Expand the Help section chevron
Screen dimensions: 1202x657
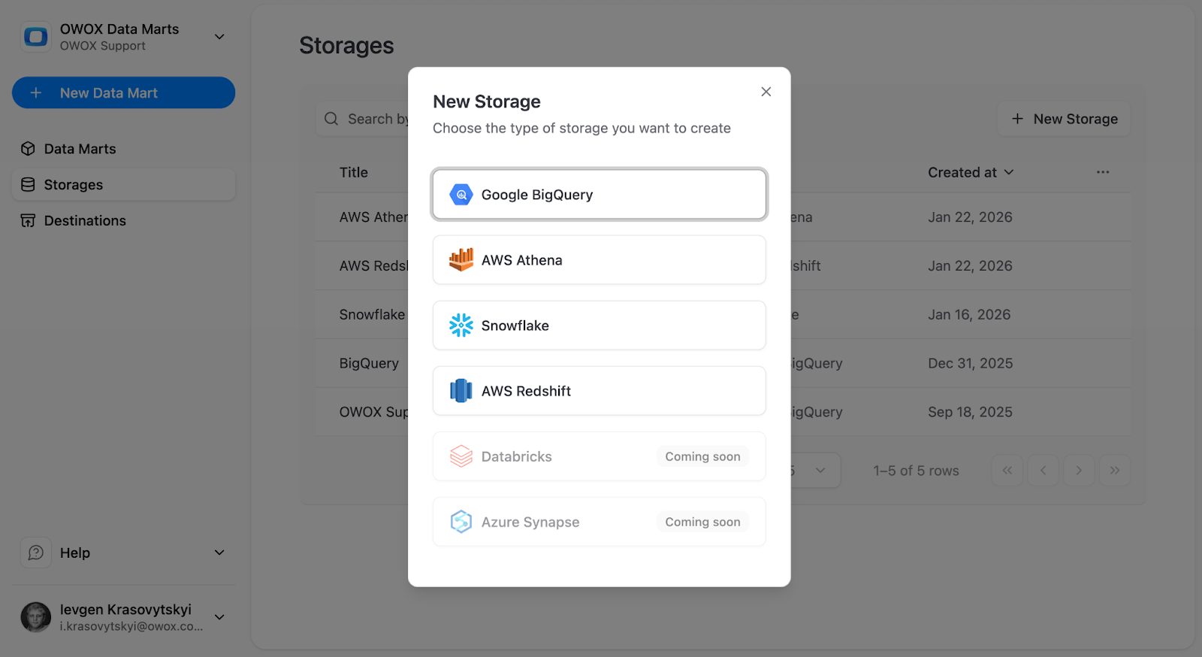[219, 553]
